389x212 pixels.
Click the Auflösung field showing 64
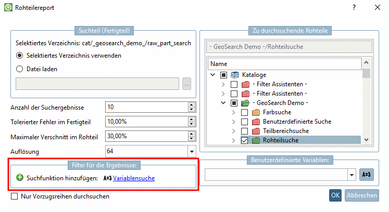[147, 151]
